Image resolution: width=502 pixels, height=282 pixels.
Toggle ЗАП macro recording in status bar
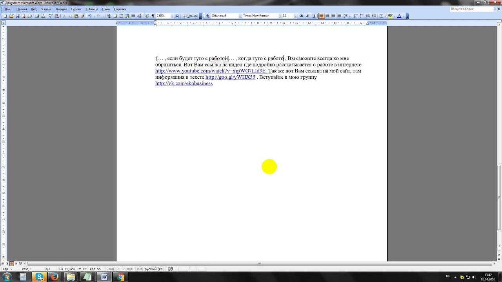click(x=111, y=269)
